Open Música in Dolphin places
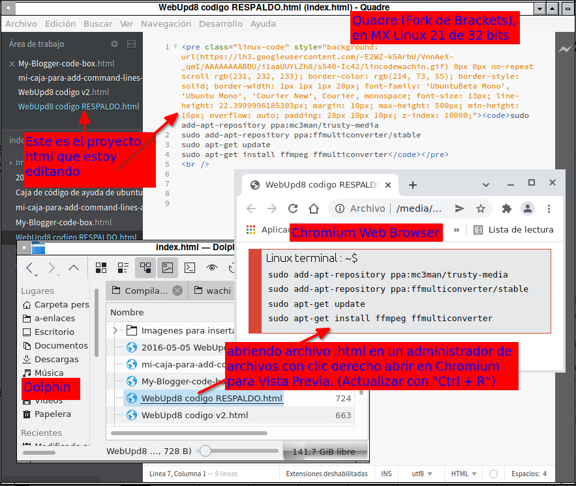 [x=43, y=373]
